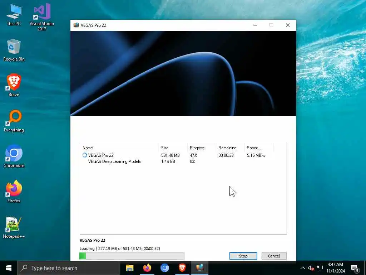Sort by the Size column header

(173, 148)
